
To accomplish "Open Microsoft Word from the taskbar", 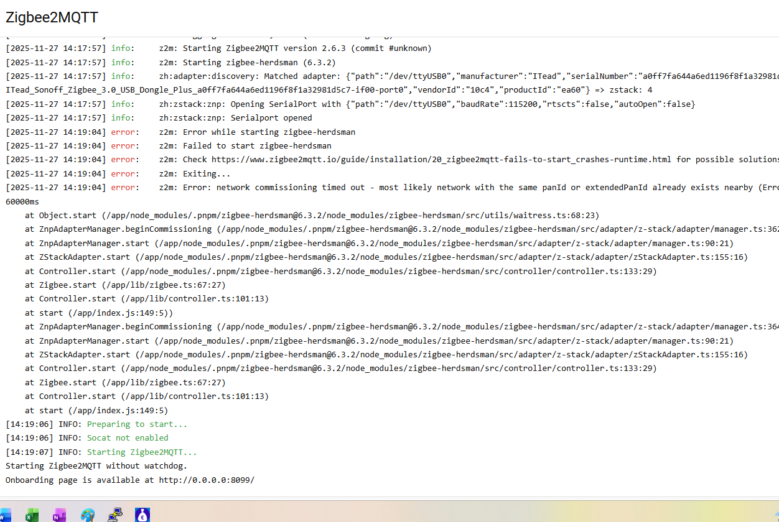I will pos(5,515).
